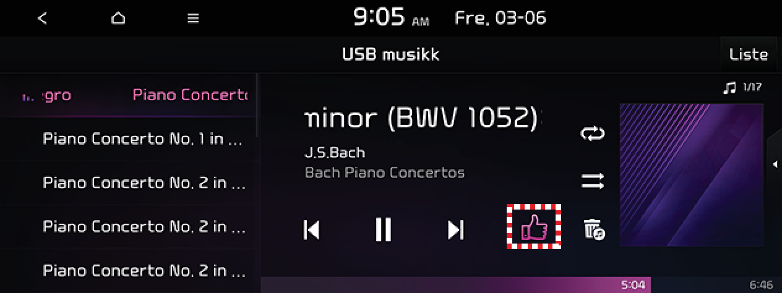Click the track list scrollbar

257,105
